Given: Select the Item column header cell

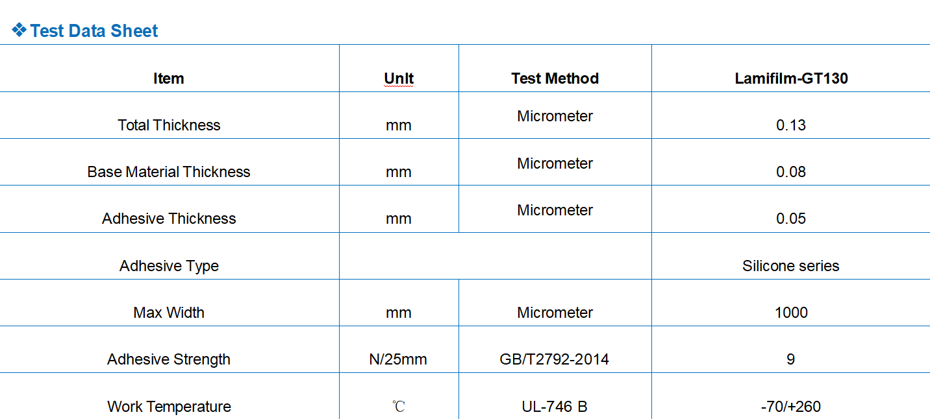Looking at the screenshot, I should [x=169, y=78].
